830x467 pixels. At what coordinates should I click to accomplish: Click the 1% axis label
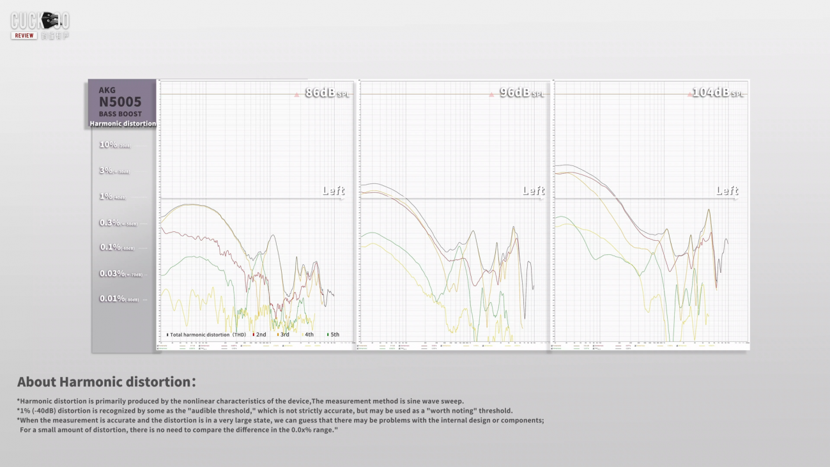click(112, 197)
